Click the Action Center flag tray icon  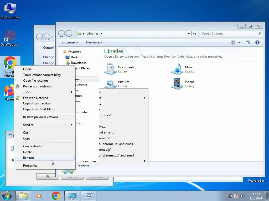(x=236, y=196)
